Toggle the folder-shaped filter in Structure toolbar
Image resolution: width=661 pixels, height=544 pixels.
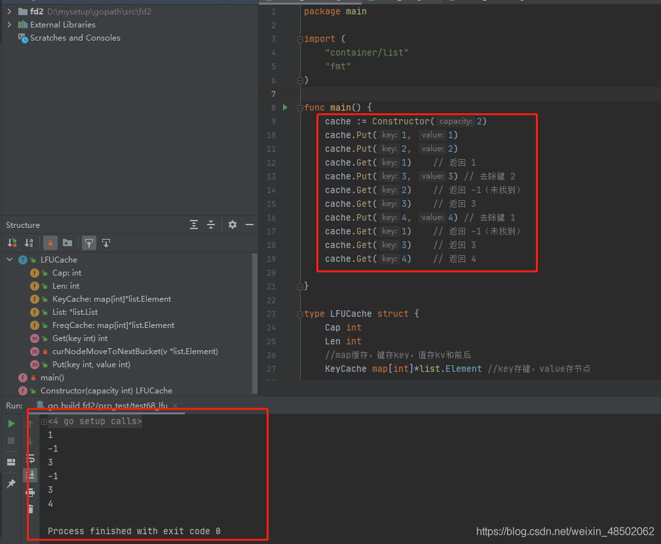click(67, 243)
